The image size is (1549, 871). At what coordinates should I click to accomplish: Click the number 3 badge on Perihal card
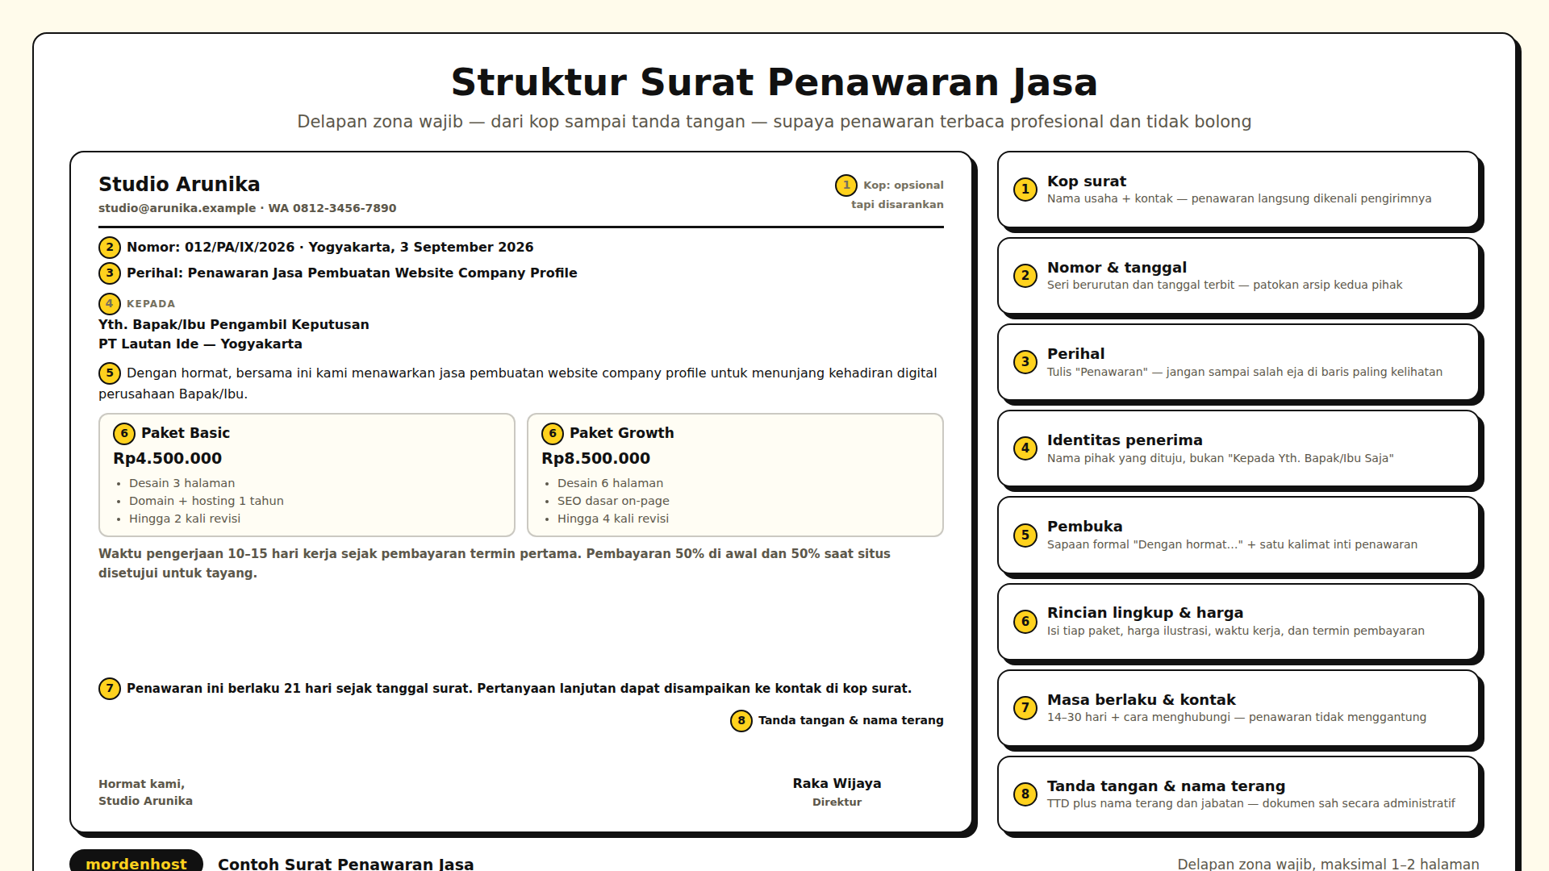point(1025,362)
